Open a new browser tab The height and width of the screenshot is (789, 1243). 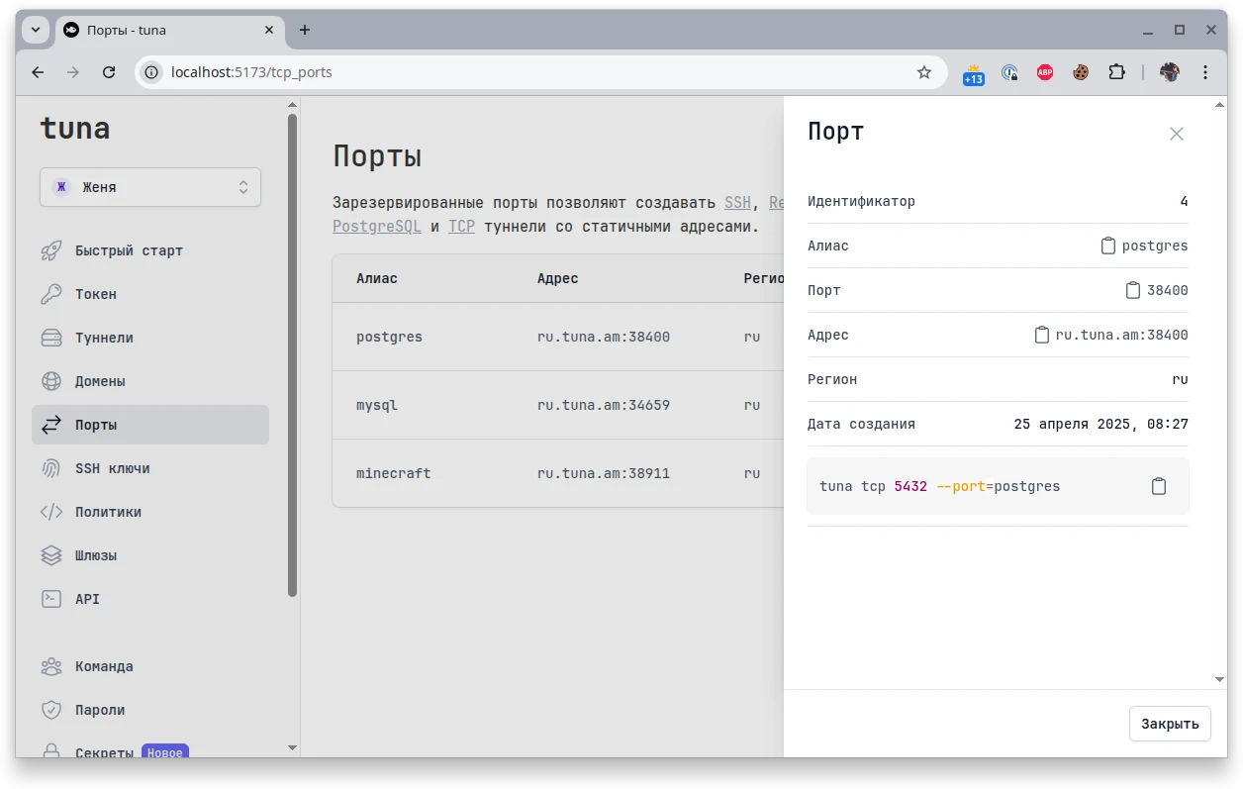305,30
